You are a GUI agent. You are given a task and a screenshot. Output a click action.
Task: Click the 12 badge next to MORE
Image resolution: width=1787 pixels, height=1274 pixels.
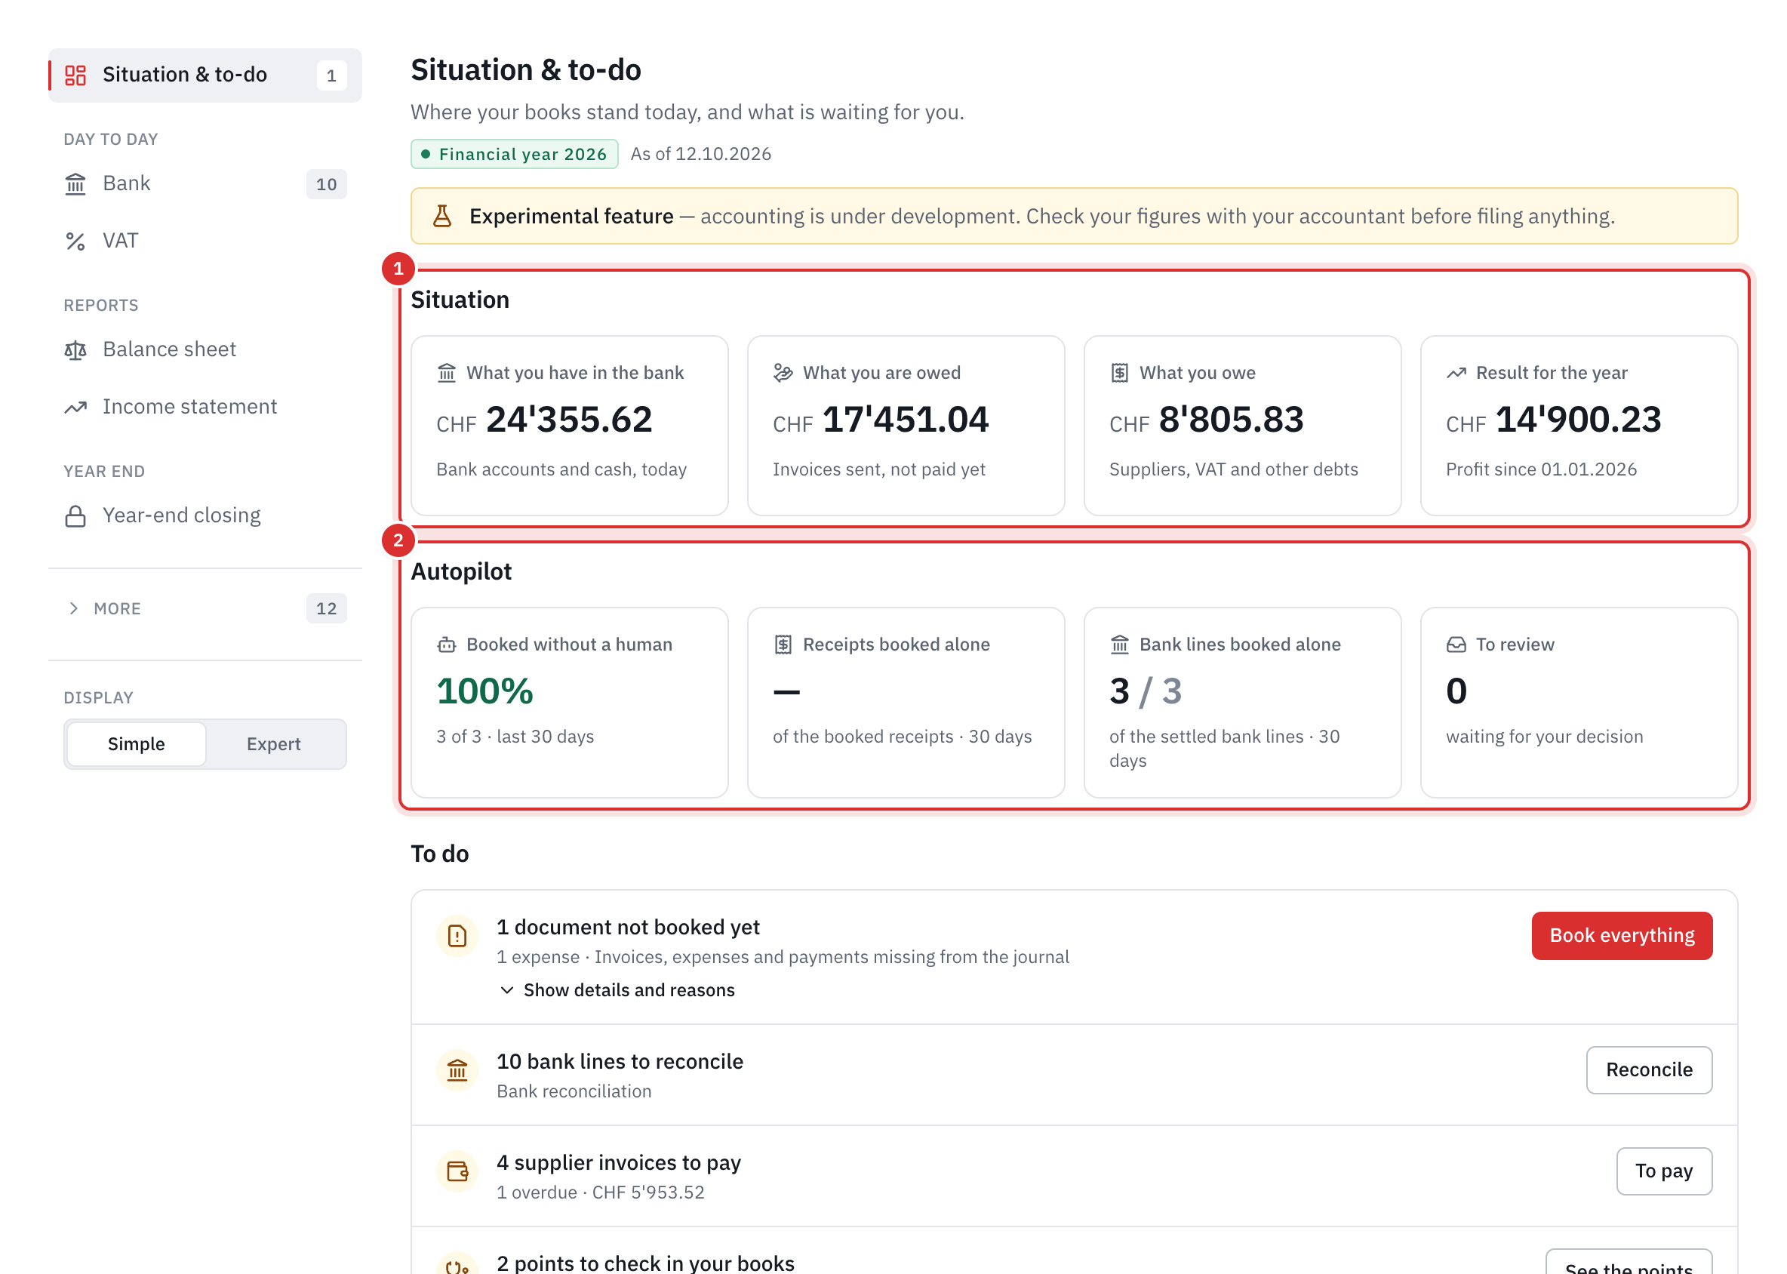click(326, 609)
